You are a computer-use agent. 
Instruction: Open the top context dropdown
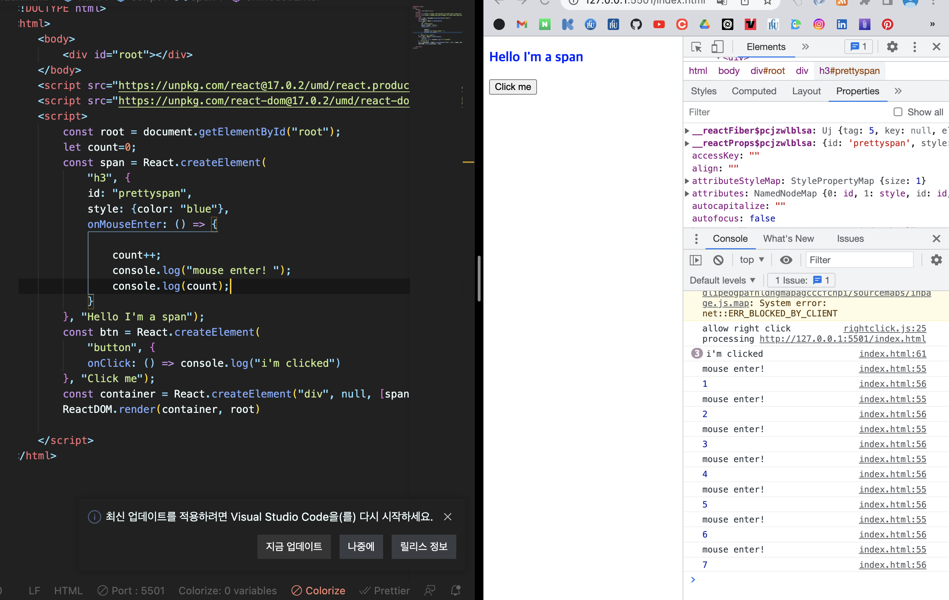(752, 260)
